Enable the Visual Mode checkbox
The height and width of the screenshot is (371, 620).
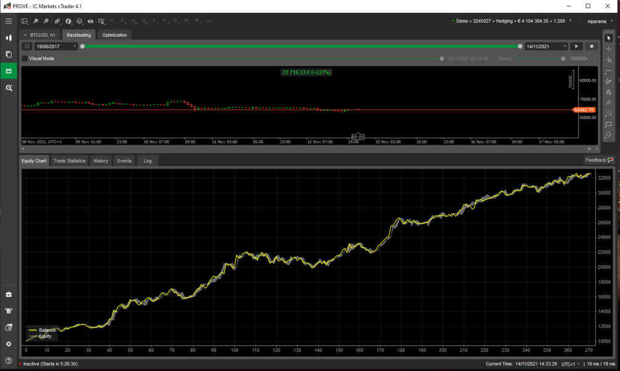point(25,59)
